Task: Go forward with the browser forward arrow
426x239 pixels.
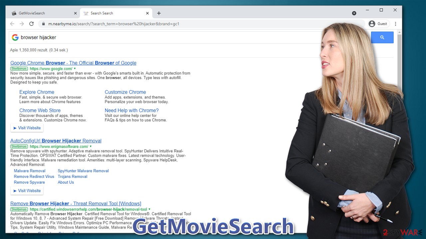Action: [x=22, y=24]
